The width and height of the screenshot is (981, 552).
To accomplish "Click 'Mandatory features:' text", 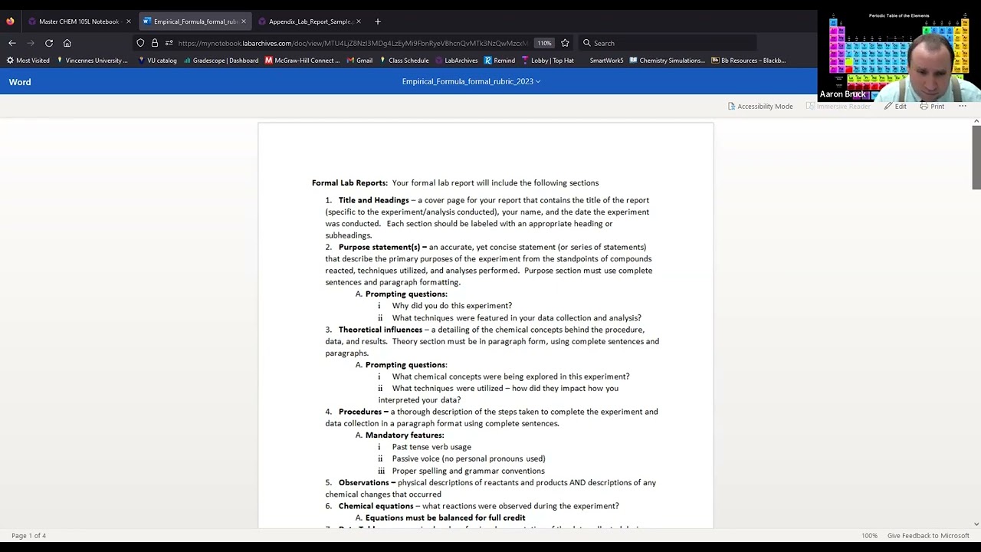I will [x=405, y=435].
